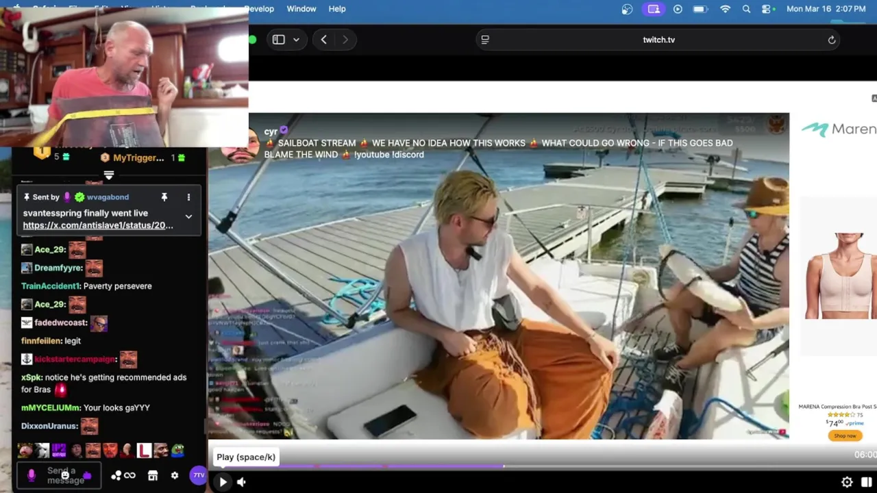Open the date and time notification panel
Screen dimensions: 877x493
tap(826, 9)
